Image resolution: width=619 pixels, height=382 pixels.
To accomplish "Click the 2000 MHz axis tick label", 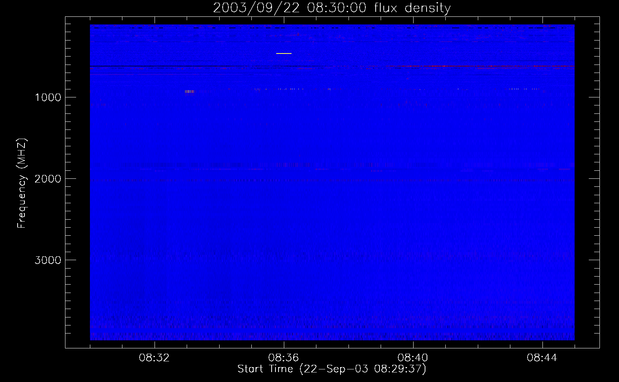I will 48,179.
